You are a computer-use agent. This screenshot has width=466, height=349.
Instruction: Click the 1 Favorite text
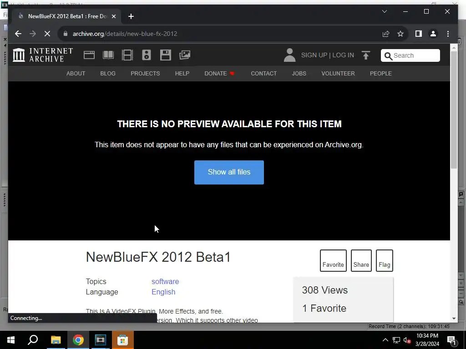click(324, 309)
